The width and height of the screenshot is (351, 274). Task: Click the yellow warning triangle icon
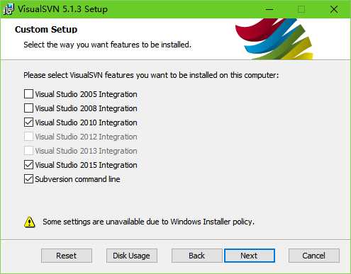[30, 222]
